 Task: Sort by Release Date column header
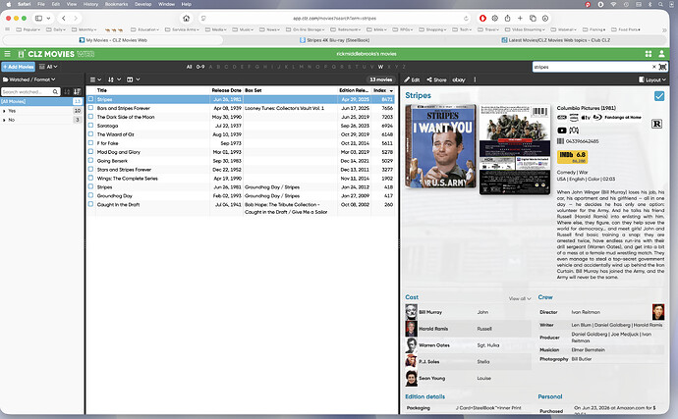point(226,90)
